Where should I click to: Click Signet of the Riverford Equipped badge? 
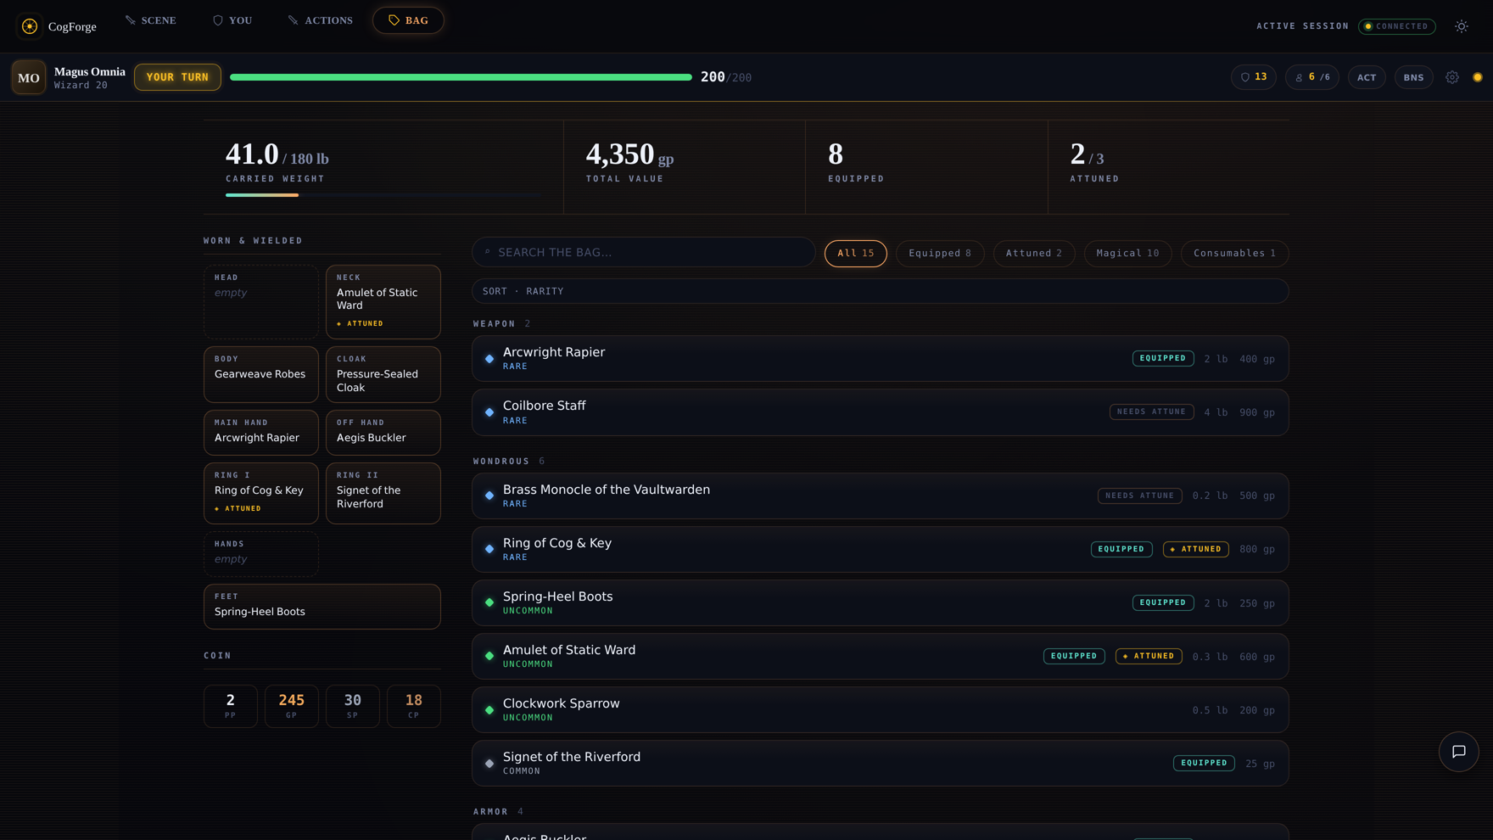pos(1204,763)
